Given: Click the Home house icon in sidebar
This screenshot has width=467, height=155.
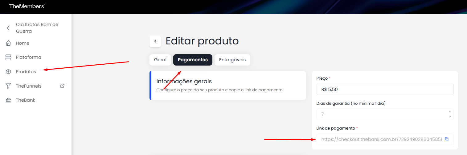Looking at the screenshot, I should pyautogui.click(x=8, y=43).
